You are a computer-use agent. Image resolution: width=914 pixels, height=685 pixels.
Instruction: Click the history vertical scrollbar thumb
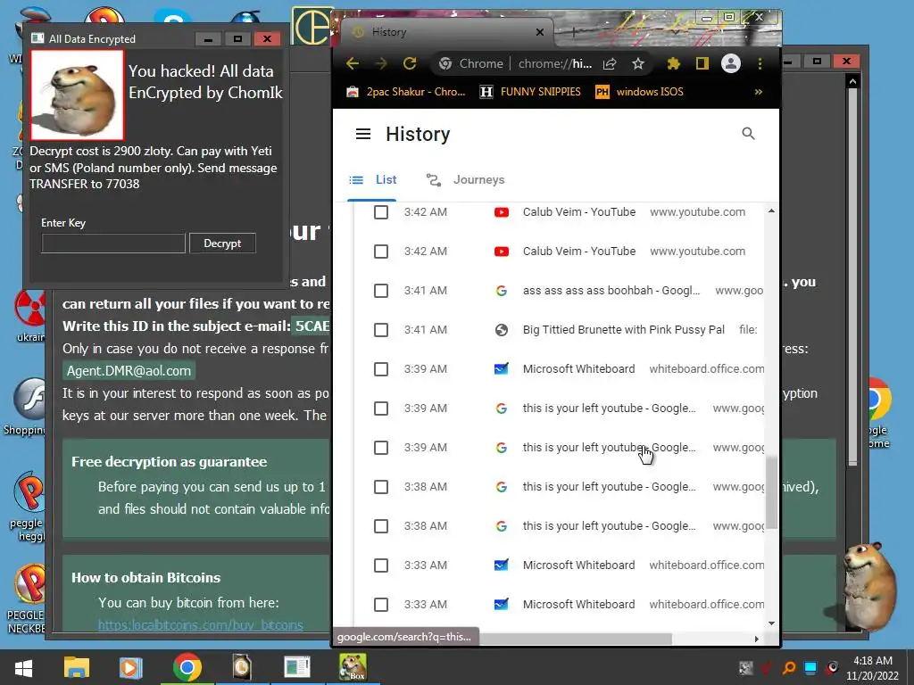click(x=772, y=492)
